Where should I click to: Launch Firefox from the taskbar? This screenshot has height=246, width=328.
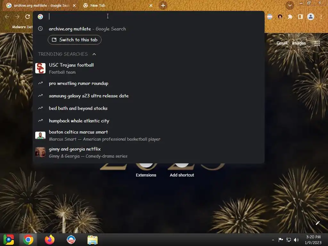tap(50, 240)
